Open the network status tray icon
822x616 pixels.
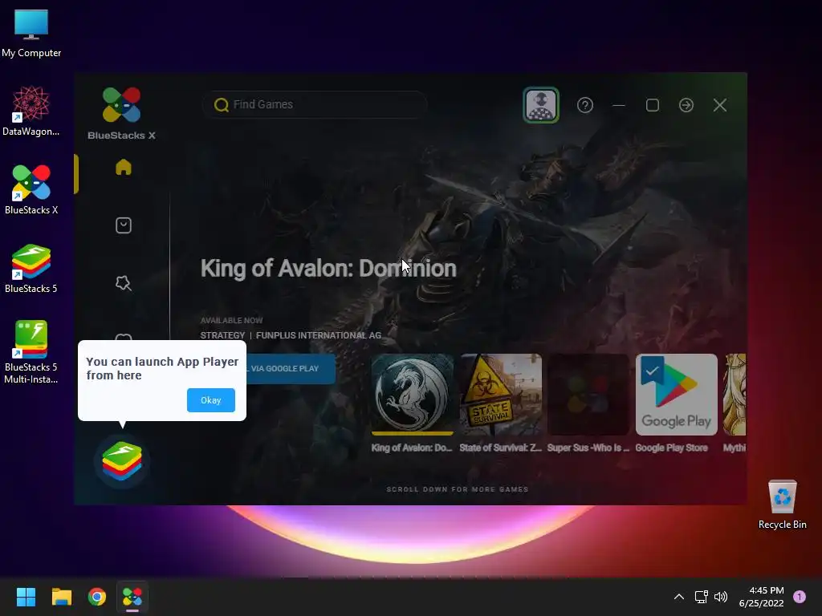pyautogui.click(x=701, y=597)
